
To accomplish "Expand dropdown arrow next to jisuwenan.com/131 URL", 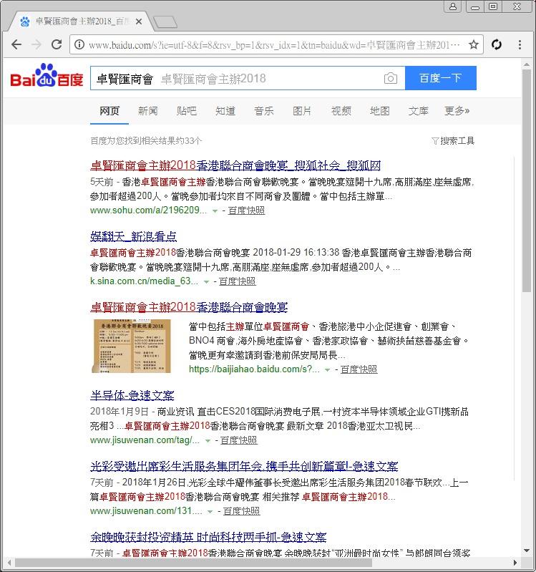I will 210,511.
